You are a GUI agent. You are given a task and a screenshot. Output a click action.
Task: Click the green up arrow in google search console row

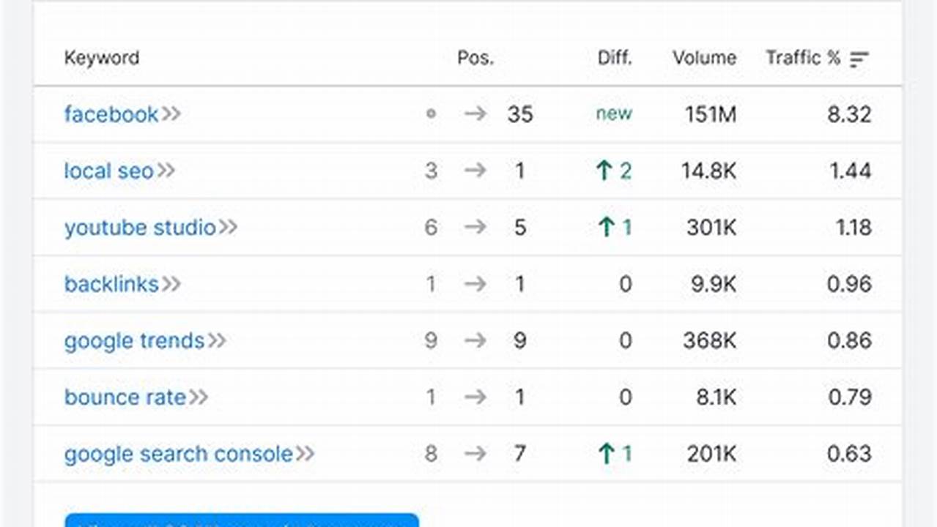606,454
